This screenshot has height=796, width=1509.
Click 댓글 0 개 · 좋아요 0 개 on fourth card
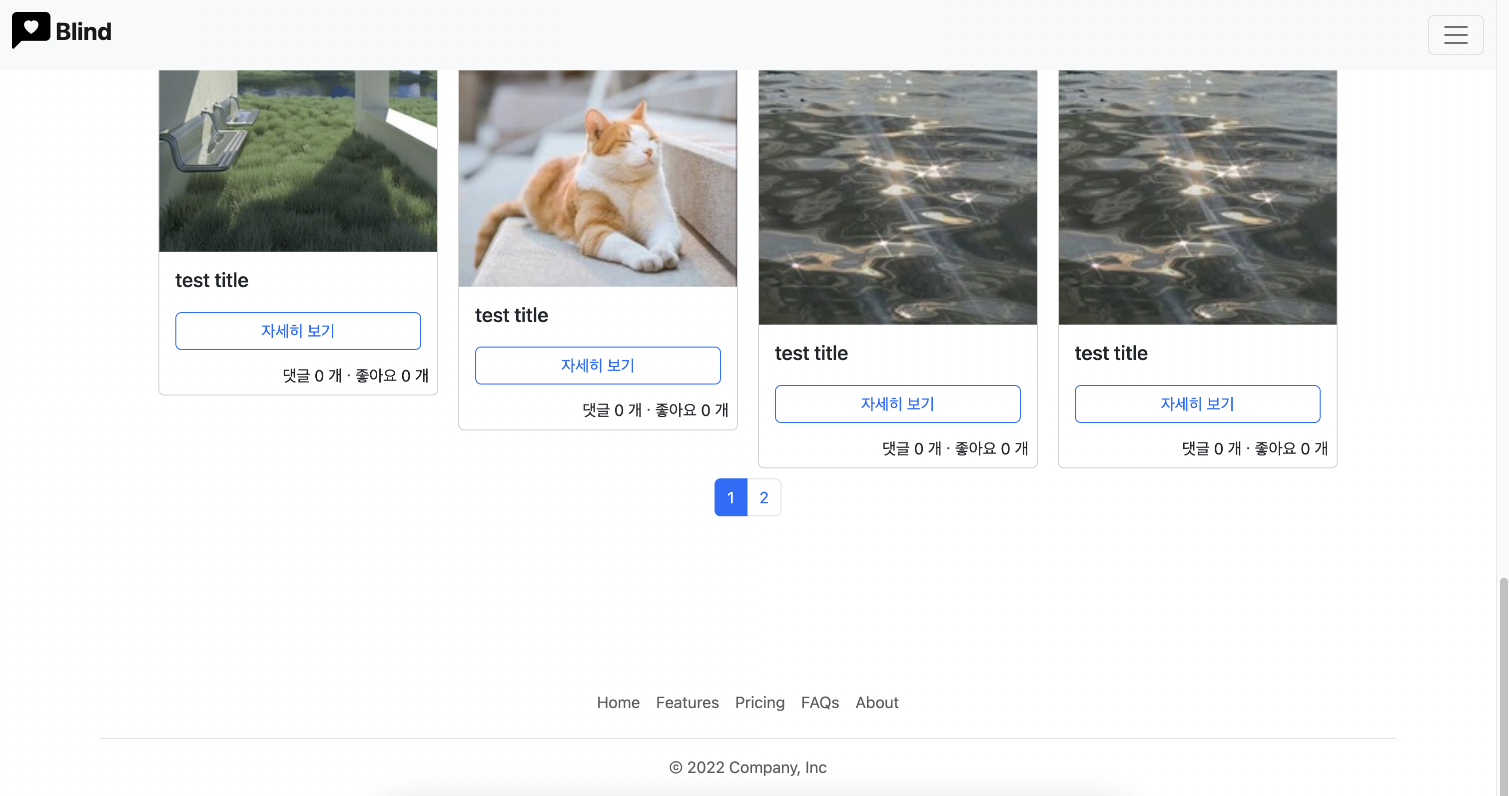click(1255, 449)
